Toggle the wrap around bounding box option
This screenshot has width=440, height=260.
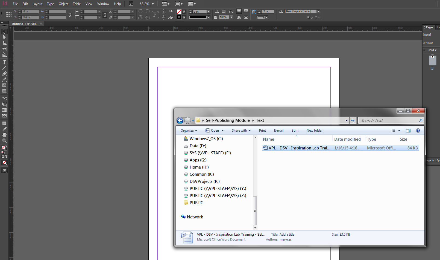[x=246, y=11]
